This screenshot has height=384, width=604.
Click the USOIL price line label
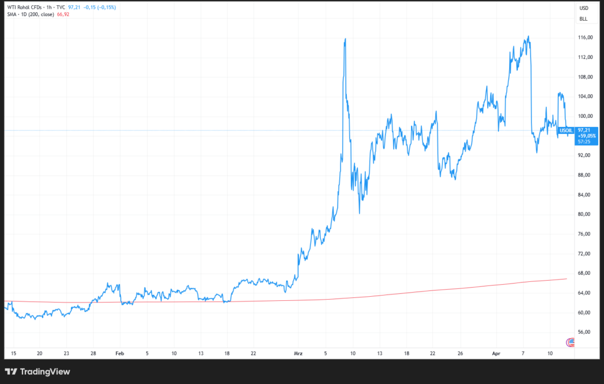pos(565,130)
